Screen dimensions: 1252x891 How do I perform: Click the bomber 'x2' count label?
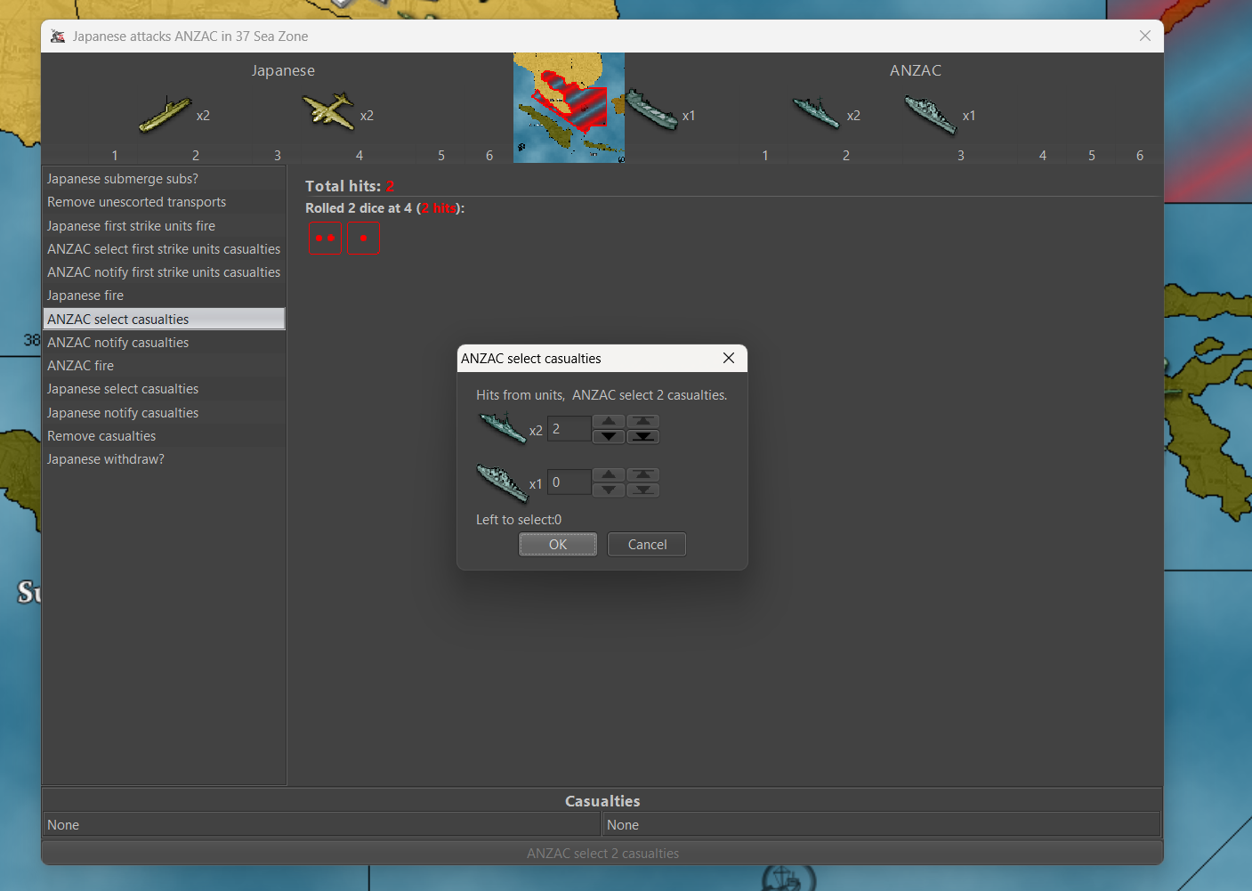click(367, 116)
